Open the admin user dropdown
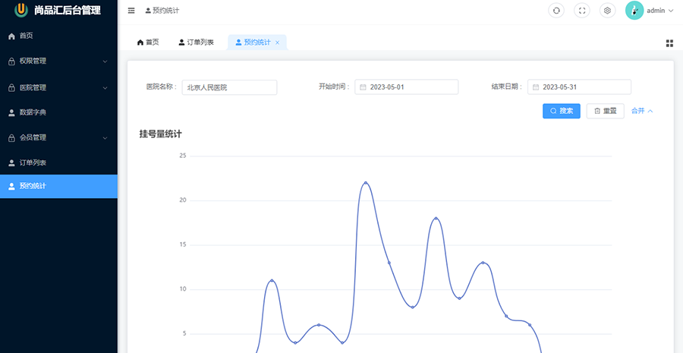Screen dimensions: 683x353 (x=660, y=11)
